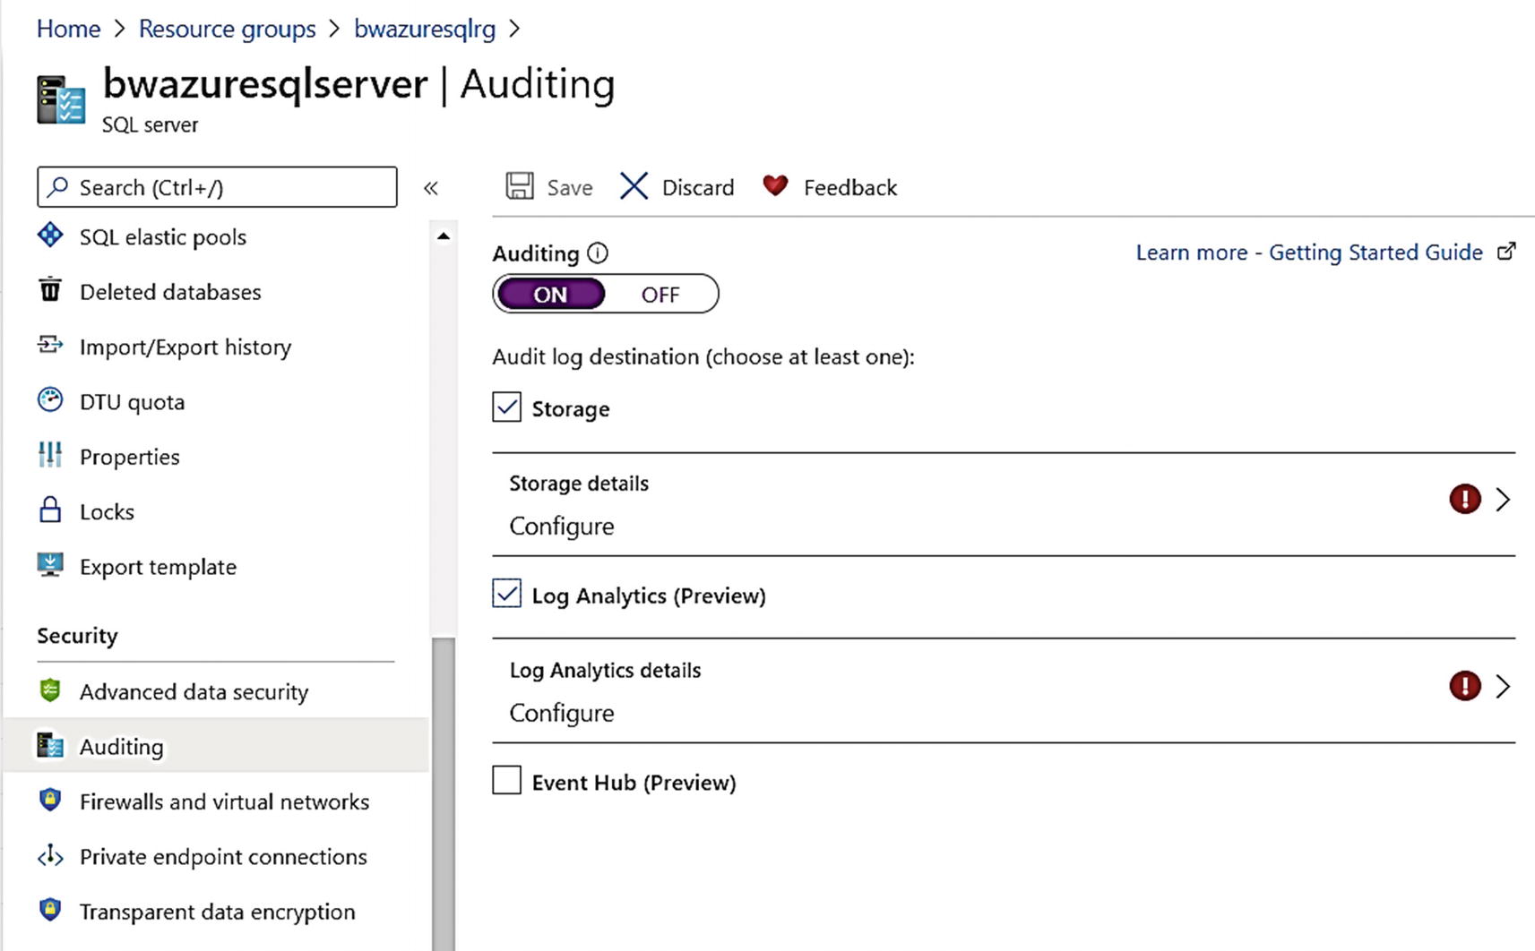This screenshot has width=1535, height=951.
Task: Expand Log Analytics details chevron arrow
Action: click(x=1503, y=686)
